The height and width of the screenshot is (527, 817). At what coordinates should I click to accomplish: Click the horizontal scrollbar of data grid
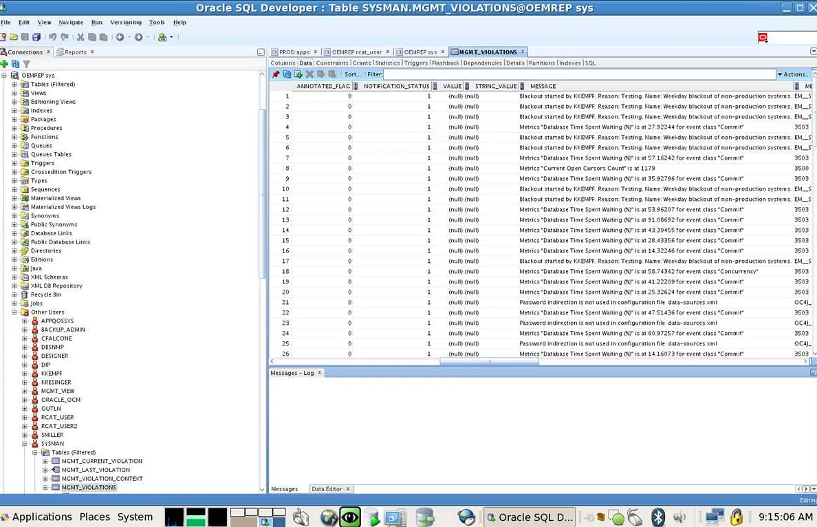click(x=488, y=361)
